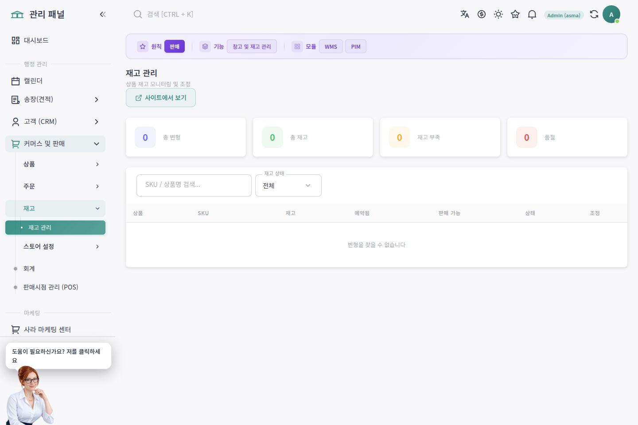Open 판매시점 관리 (POS)
This screenshot has height=425, width=638.
pyautogui.click(x=55, y=287)
